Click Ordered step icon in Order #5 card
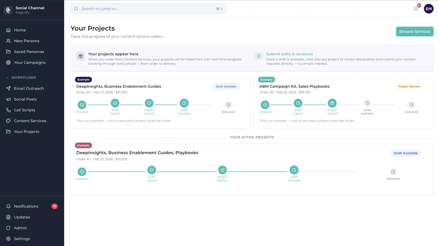This screenshot has height=246, width=439. click(x=265, y=105)
